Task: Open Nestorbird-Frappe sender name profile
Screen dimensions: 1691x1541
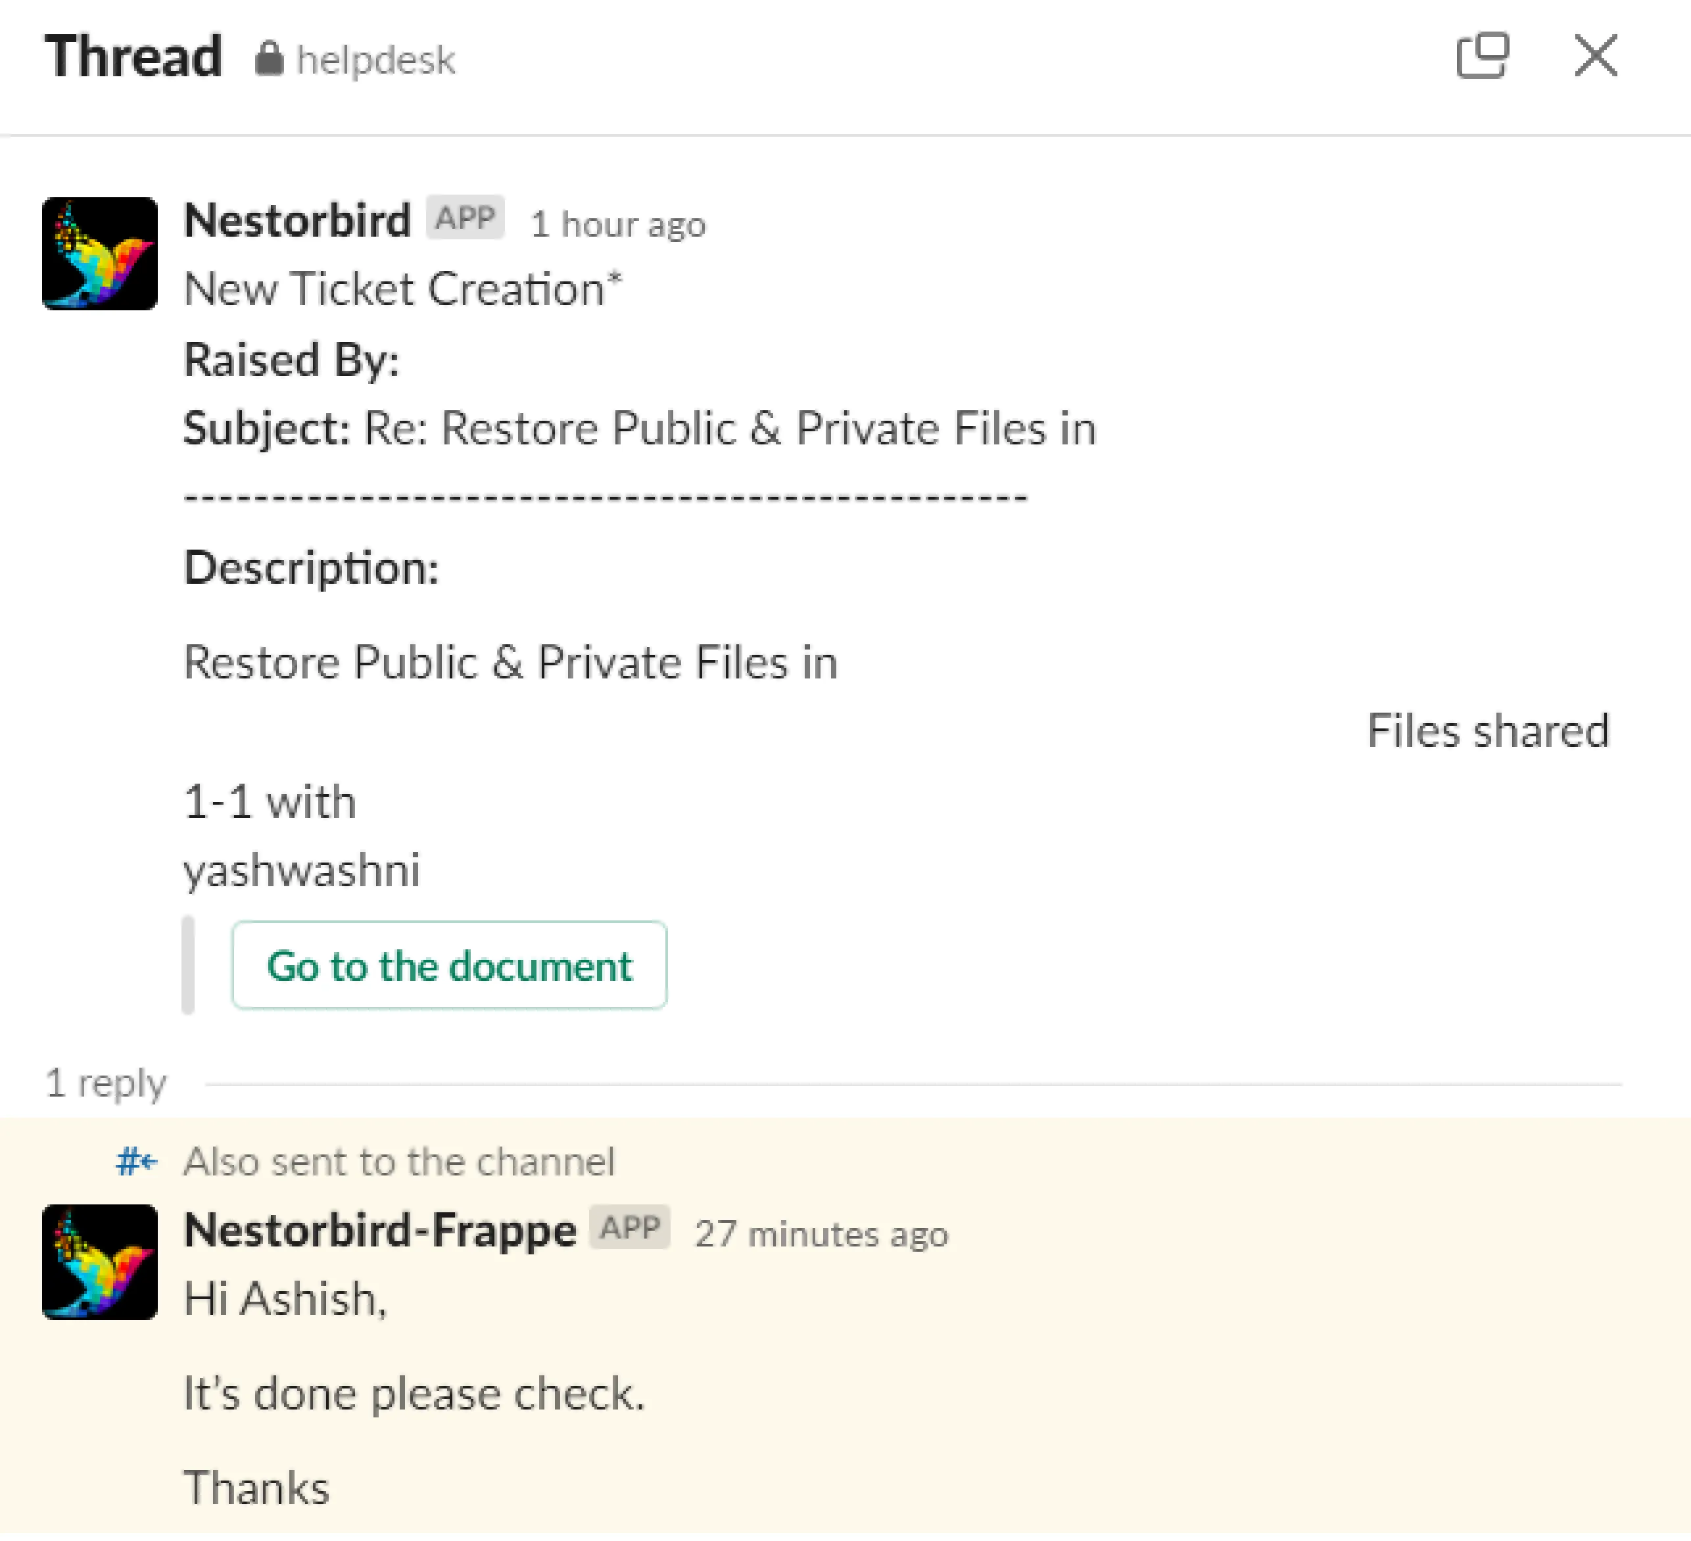Action: 380,1231
